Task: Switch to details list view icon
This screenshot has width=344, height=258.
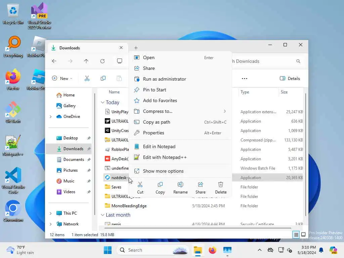Action: 296,235
